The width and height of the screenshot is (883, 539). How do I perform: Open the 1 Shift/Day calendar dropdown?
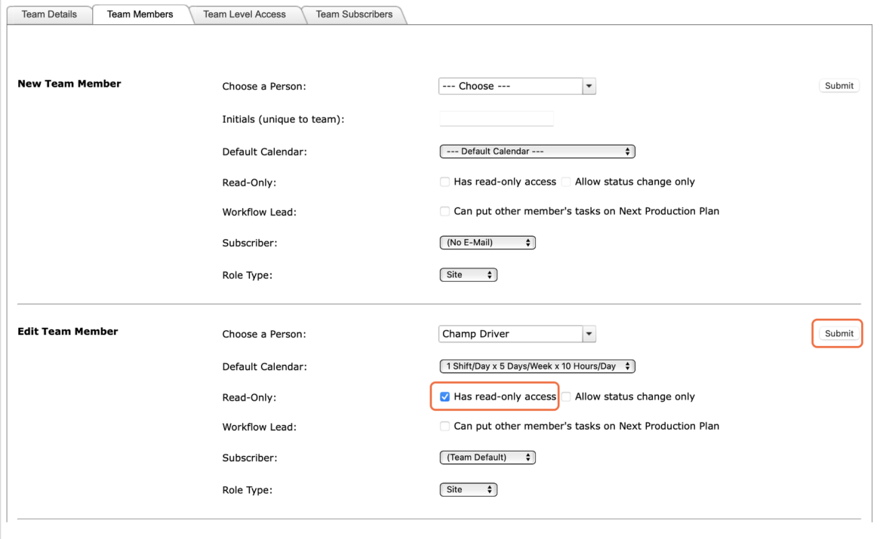pyautogui.click(x=537, y=366)
